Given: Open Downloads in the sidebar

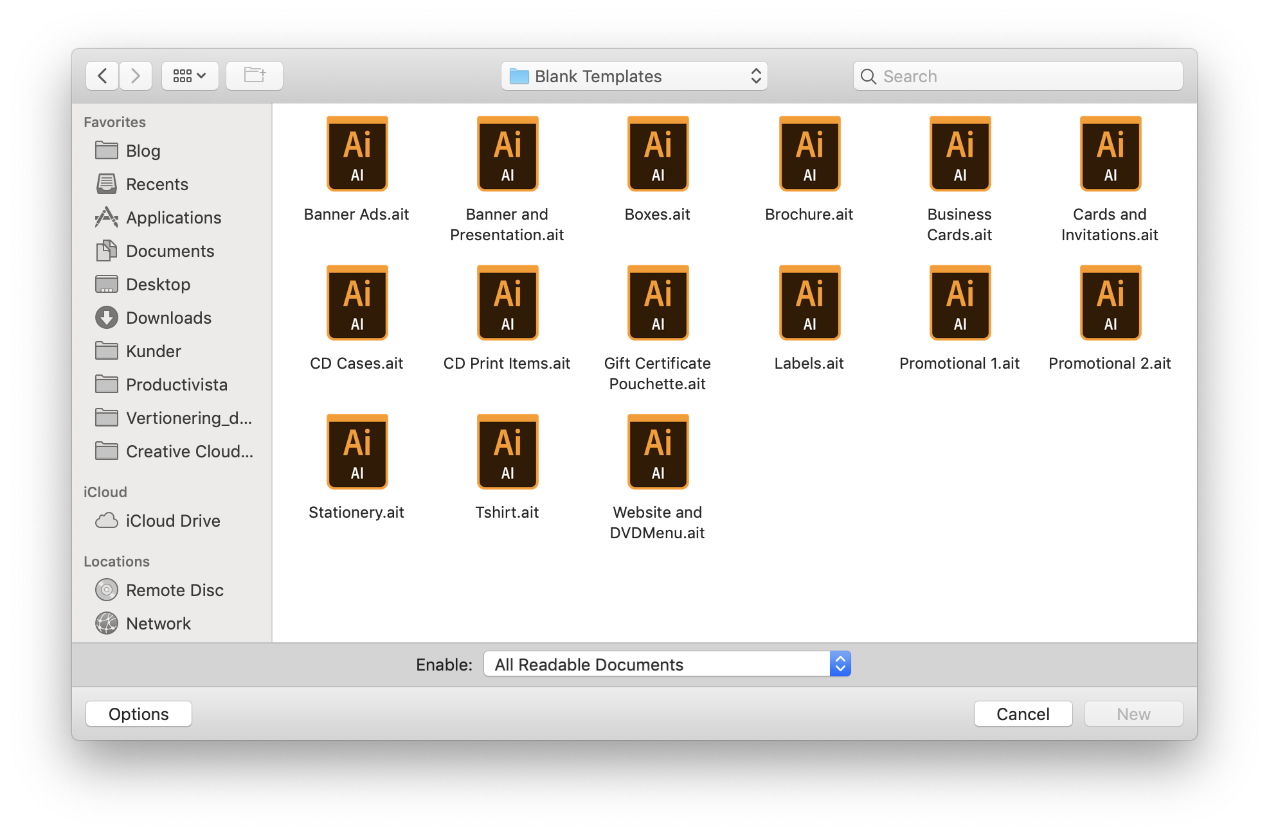Looking at the screenshot, I should (x=172, y=318).
